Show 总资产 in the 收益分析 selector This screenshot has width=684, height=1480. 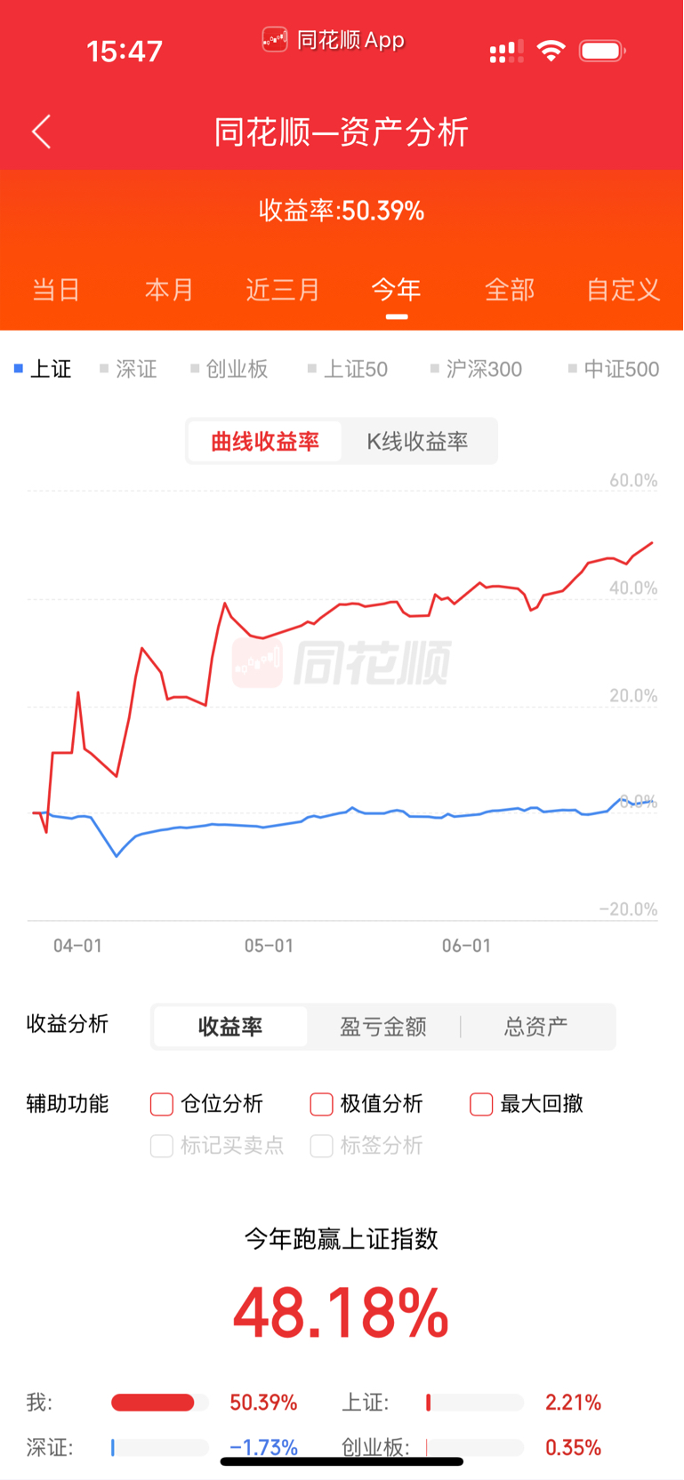pos(535,1027)
